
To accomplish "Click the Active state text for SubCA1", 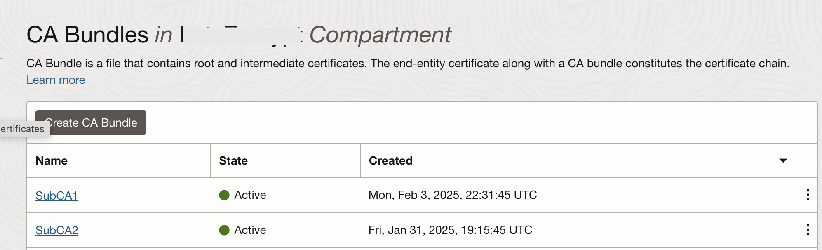I will 250,195.
